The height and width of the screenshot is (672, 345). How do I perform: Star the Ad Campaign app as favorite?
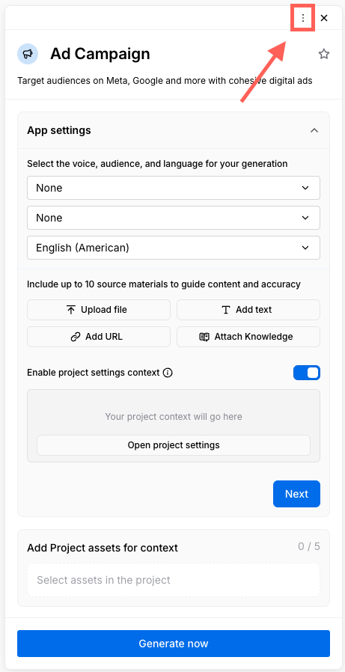pos(323,54)
